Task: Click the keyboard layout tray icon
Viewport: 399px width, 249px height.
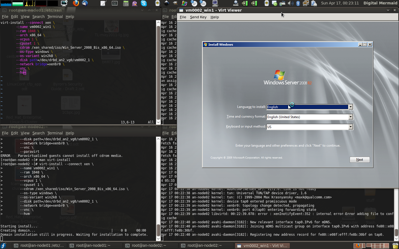Action: [282, 3]
